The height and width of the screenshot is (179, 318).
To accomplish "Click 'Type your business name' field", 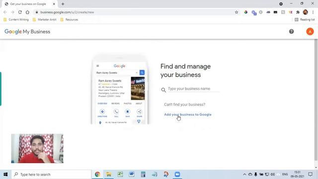I will tap(194, 89).
